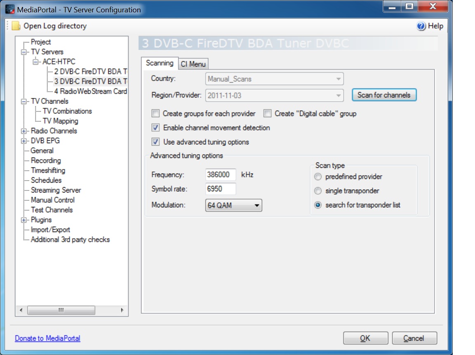Select the ACE-HTPC tree label
Screen dimensions: 475x355
(x=59, y=62)
